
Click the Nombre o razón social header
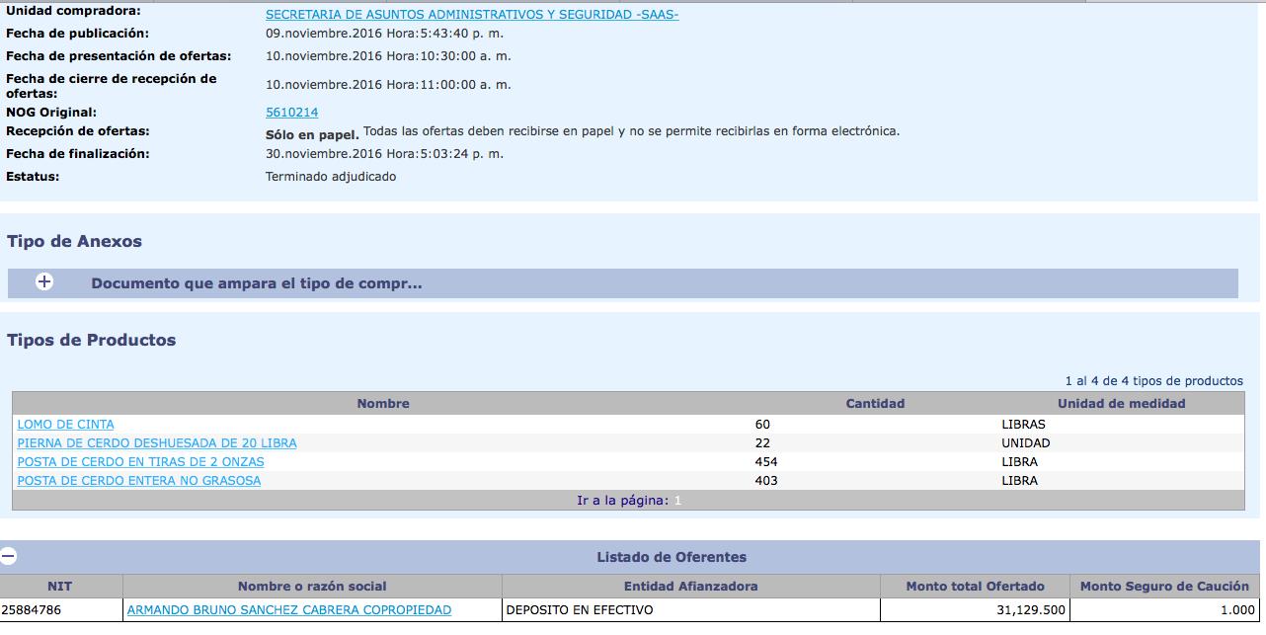tap(312, 587)
